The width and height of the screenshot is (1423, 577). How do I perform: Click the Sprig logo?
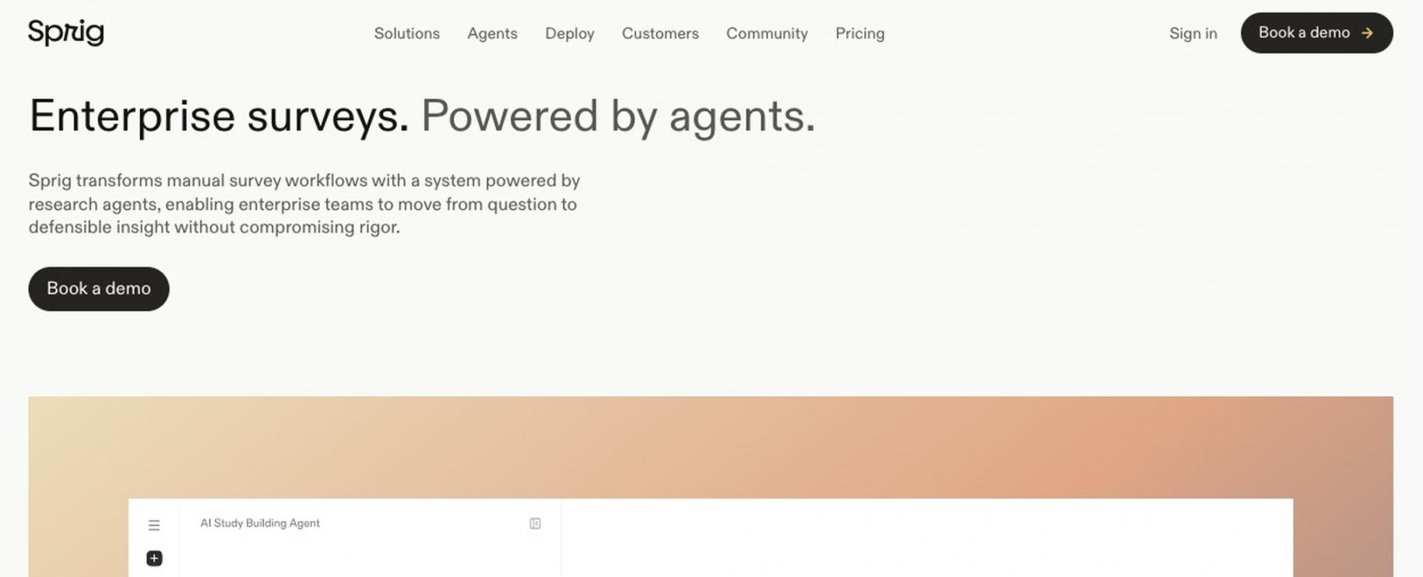(66, 33)
